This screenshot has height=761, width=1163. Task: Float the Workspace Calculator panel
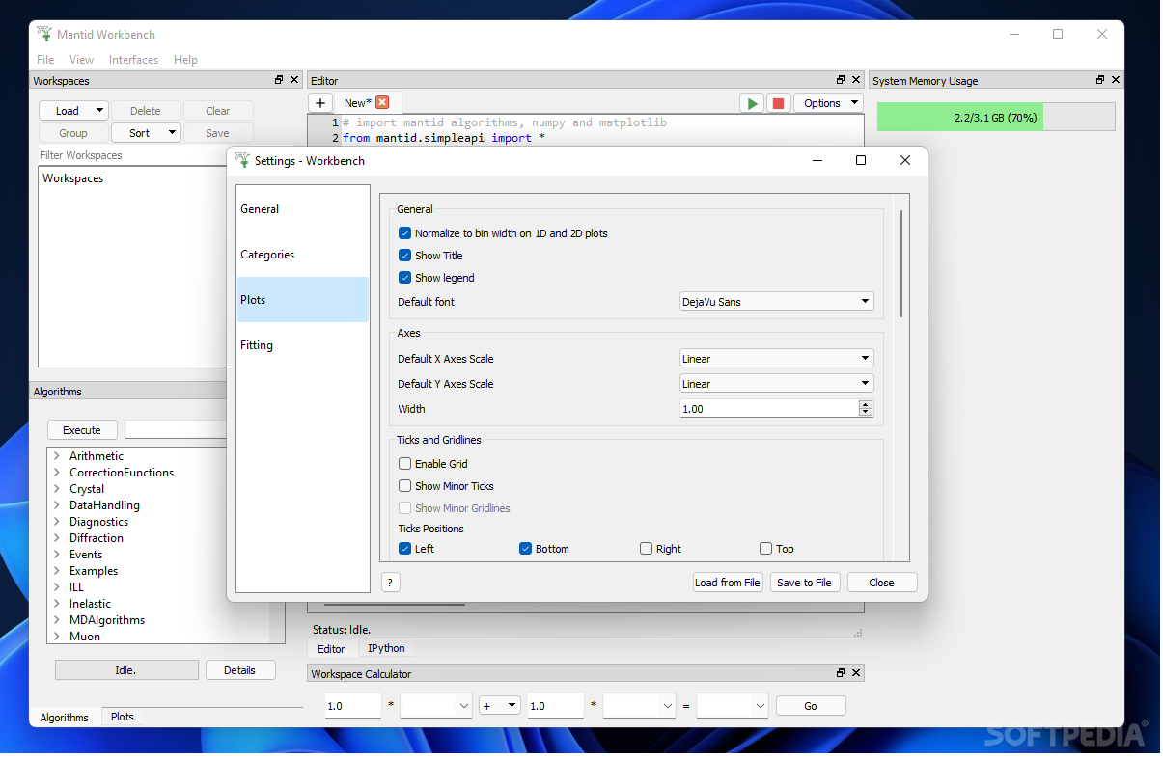pyautogui.click(x=841, y=673)
